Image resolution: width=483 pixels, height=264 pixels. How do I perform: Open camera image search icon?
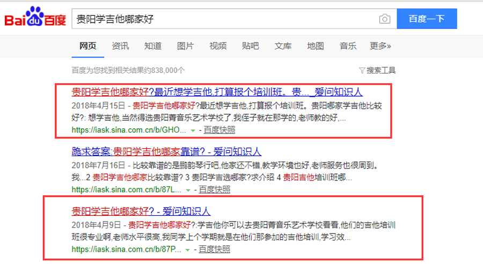(384, 19)
